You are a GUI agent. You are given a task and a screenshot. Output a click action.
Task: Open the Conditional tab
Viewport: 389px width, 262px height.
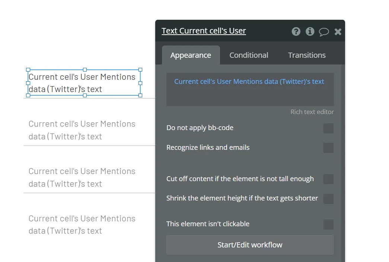click(249, 55)
